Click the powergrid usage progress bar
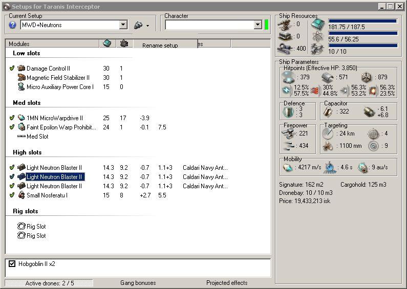The height and width of the screenshot is (289, 407). [x=362, y=33]
